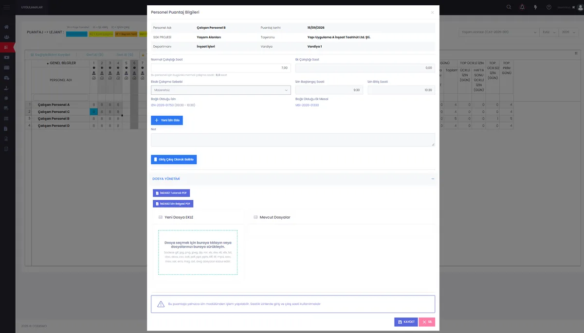
Task: Click the Ek Çalıştığı Saat field
Action: (365, 68)
